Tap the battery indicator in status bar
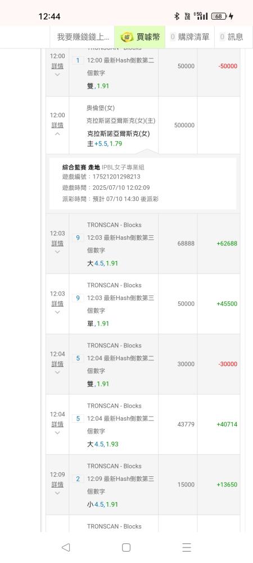The height and width of the screenshot is (563, 253). point(219,16)
